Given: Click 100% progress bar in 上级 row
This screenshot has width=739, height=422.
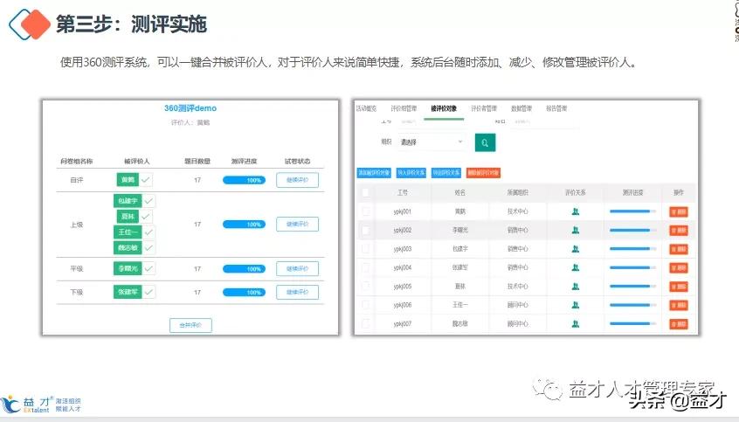Looking at the screenshot, I should click(244, 224).
